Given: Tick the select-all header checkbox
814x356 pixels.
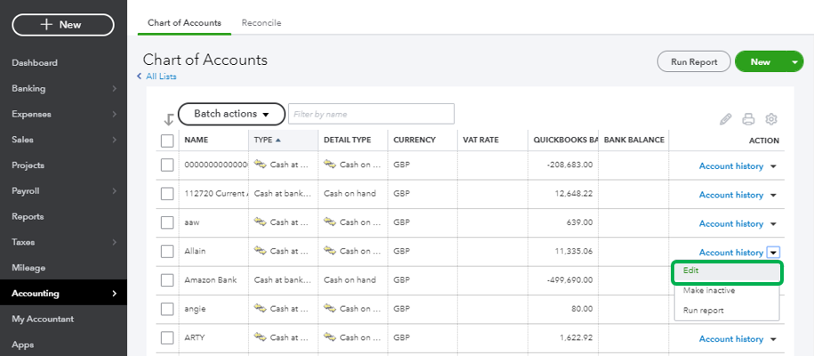Looking at the screenshot, I should (x=167, y=141).
